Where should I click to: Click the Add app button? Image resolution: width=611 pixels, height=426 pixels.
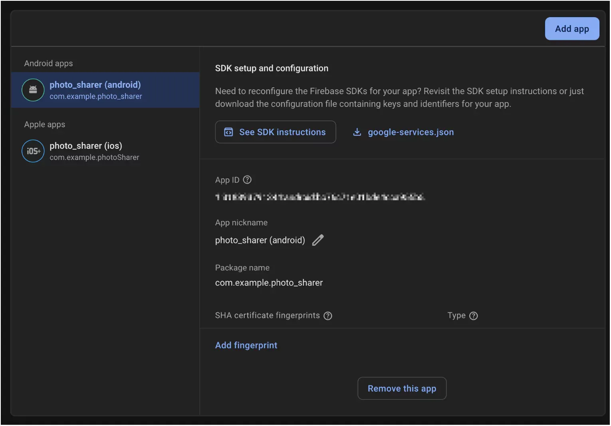coord(571,29)
